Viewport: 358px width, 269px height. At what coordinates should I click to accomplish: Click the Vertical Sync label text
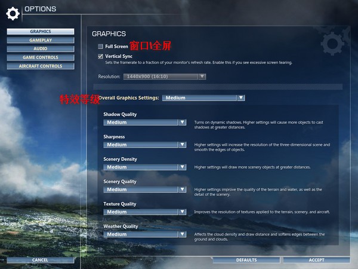coord(119,56)
